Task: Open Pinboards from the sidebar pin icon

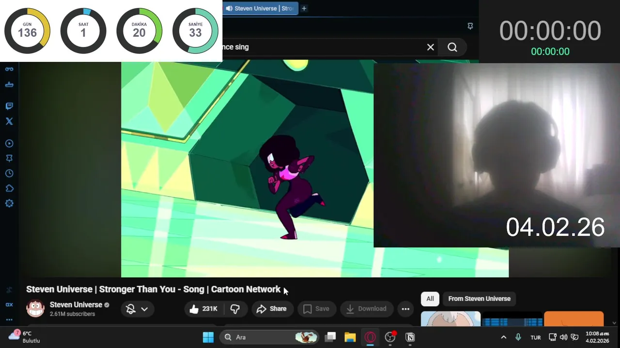Action: point(9,159)
